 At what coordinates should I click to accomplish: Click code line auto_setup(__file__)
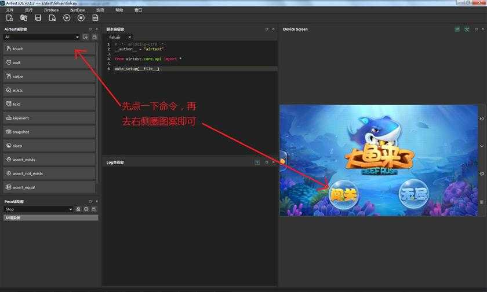(137, 69)
